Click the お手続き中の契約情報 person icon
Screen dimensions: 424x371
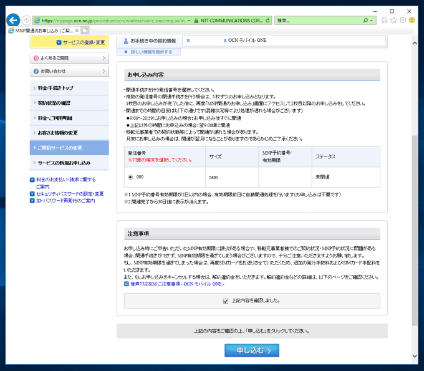coord(125,41)
